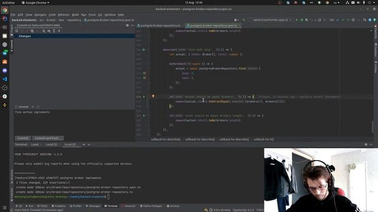Click the Commit button
This screenshot has height=212, width=378.
[x=23, y=138]
